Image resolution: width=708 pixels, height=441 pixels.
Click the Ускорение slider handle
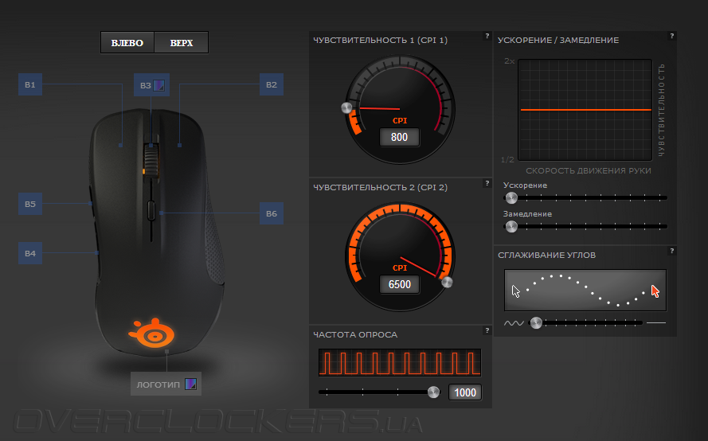click(511, 197)
